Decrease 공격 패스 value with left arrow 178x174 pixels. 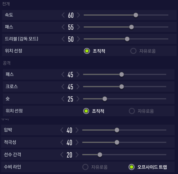(63, 75)
